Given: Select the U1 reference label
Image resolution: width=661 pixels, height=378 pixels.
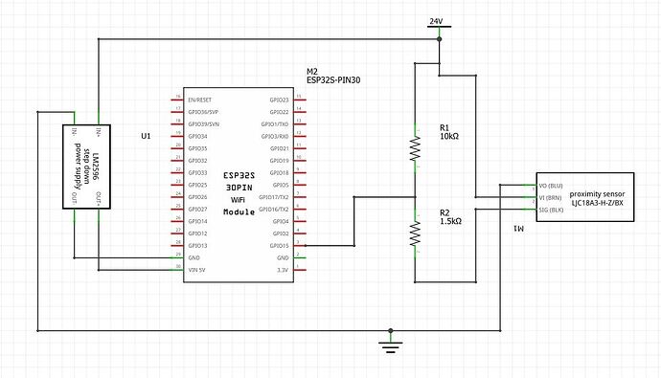Looking at the screenshot, I should click(x=146, y=136).
